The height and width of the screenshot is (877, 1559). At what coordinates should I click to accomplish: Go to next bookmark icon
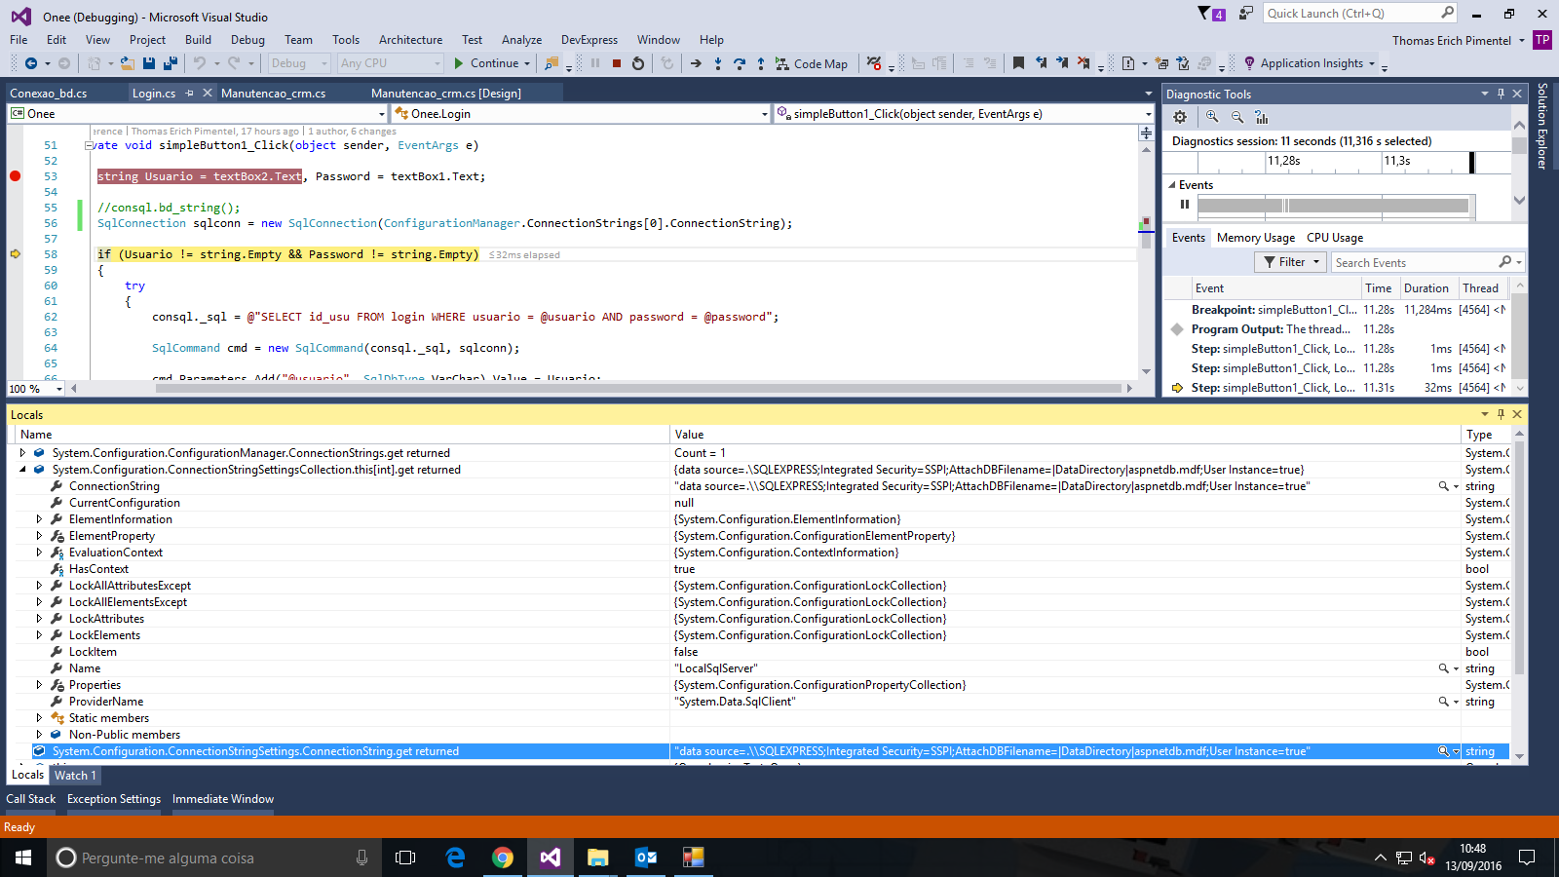pyautogui.click(x=1062, y=63)
